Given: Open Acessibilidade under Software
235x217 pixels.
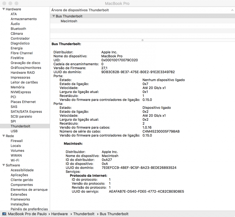Looking at the screenshot, I should point(22,170).
